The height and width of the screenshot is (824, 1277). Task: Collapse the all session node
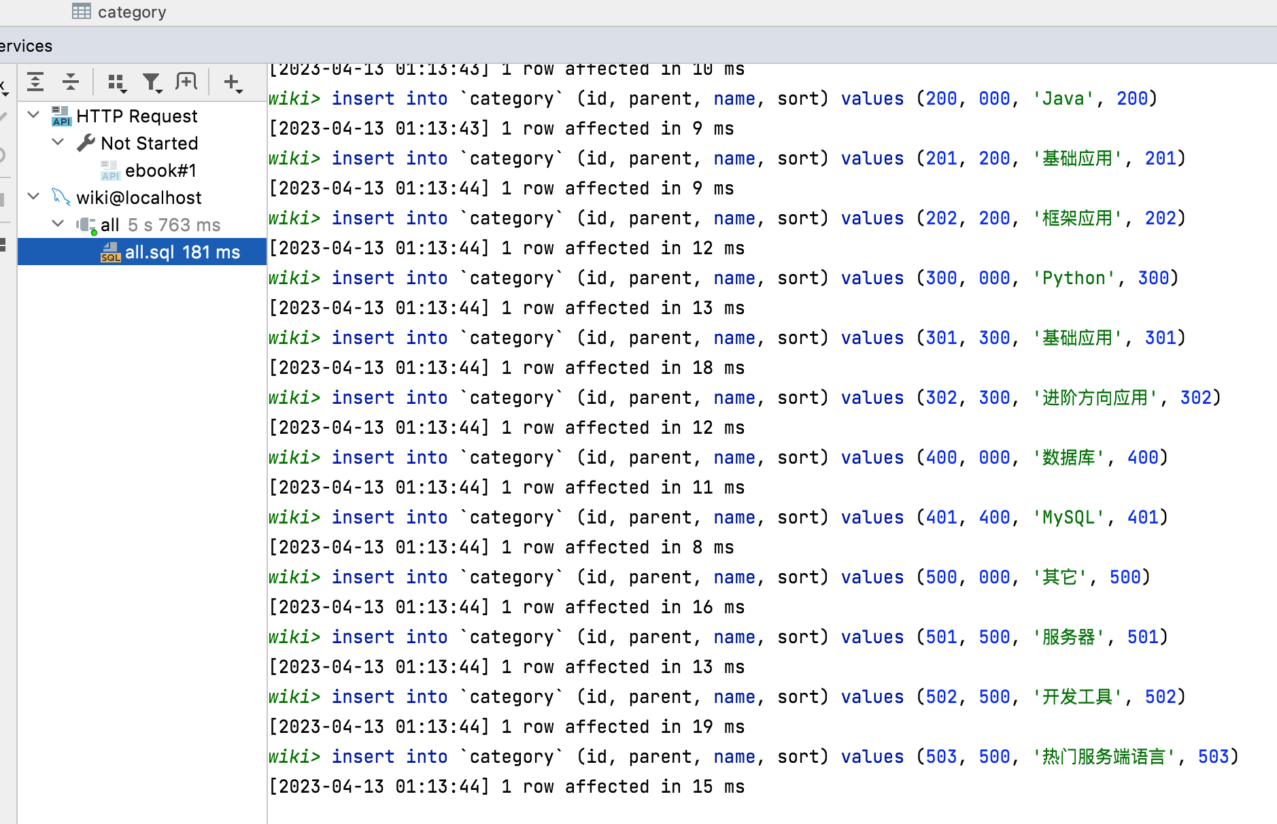coord(58,224)
